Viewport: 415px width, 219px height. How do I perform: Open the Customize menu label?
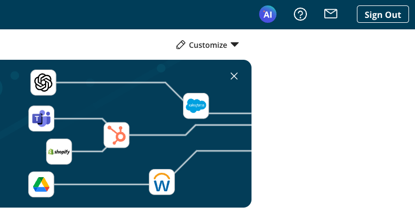[x=207, y=45]
